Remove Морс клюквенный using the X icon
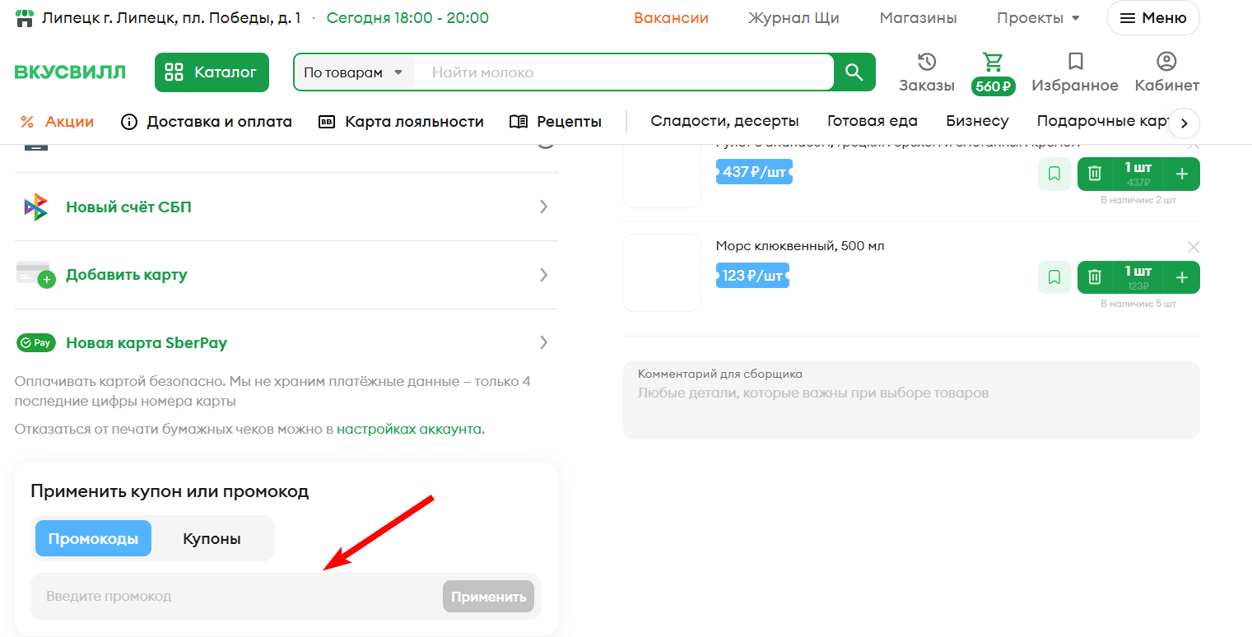The width and height of the screenshot is (1252, 637). [x=1194, y=247]
